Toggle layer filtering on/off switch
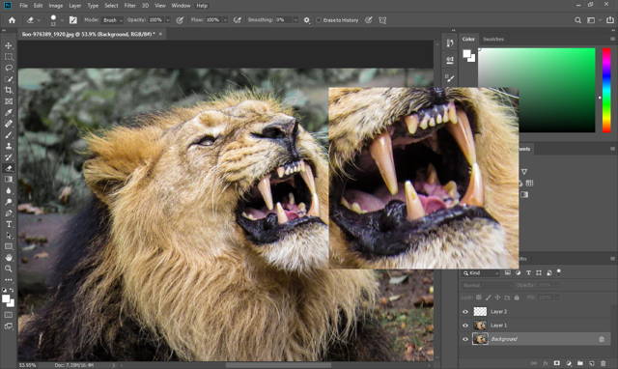 [x=558, y=272]
